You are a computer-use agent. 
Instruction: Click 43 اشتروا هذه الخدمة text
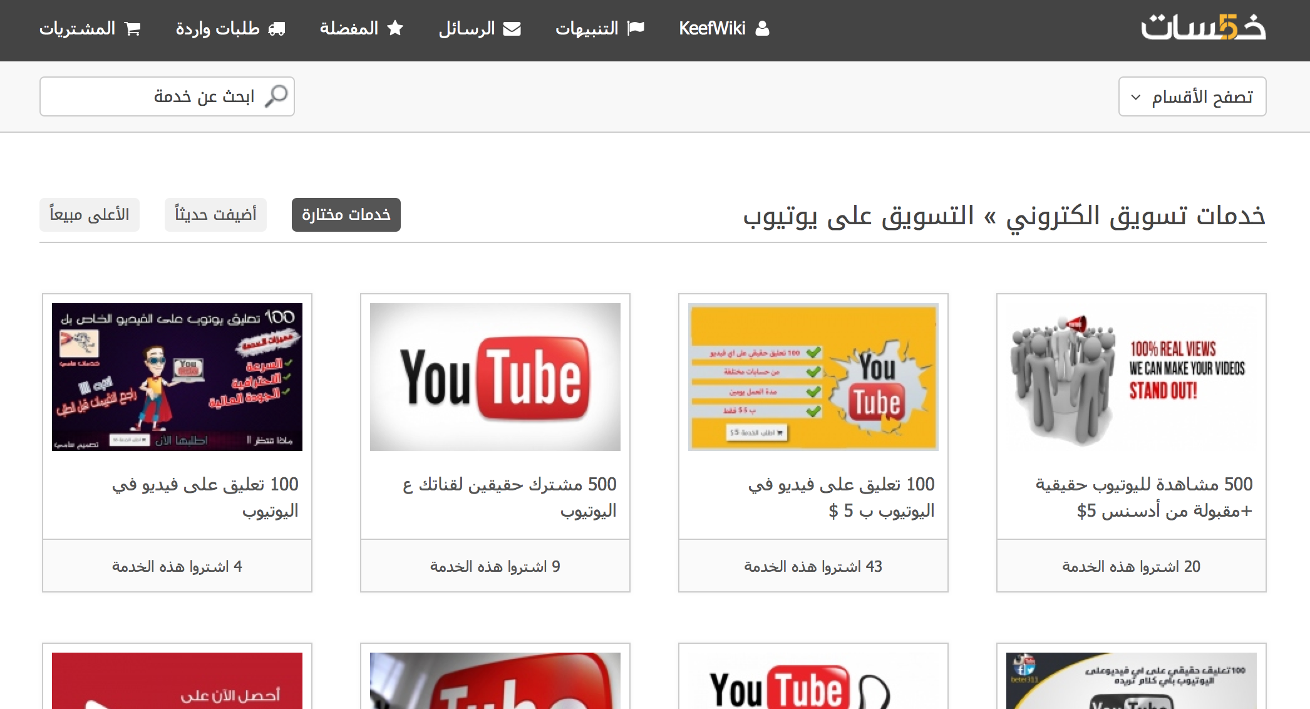click(813, 566)
